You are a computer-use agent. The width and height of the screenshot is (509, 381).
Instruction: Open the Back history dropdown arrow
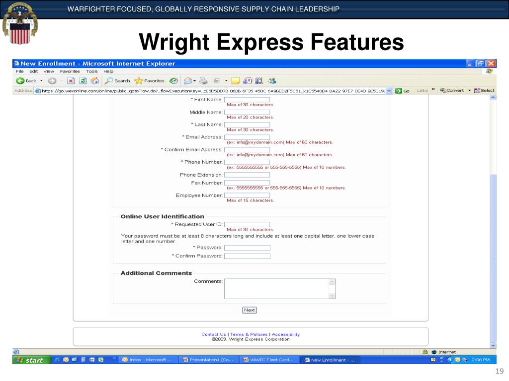click(41, 81)
